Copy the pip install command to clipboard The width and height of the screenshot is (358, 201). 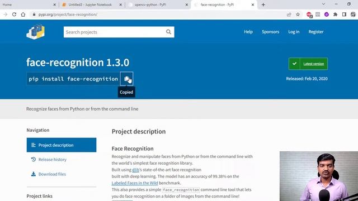126,79
